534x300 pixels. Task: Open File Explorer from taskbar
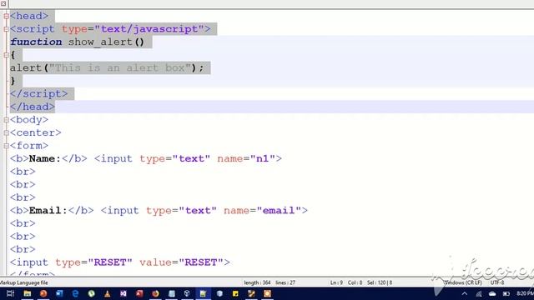[x=28, y=293]
